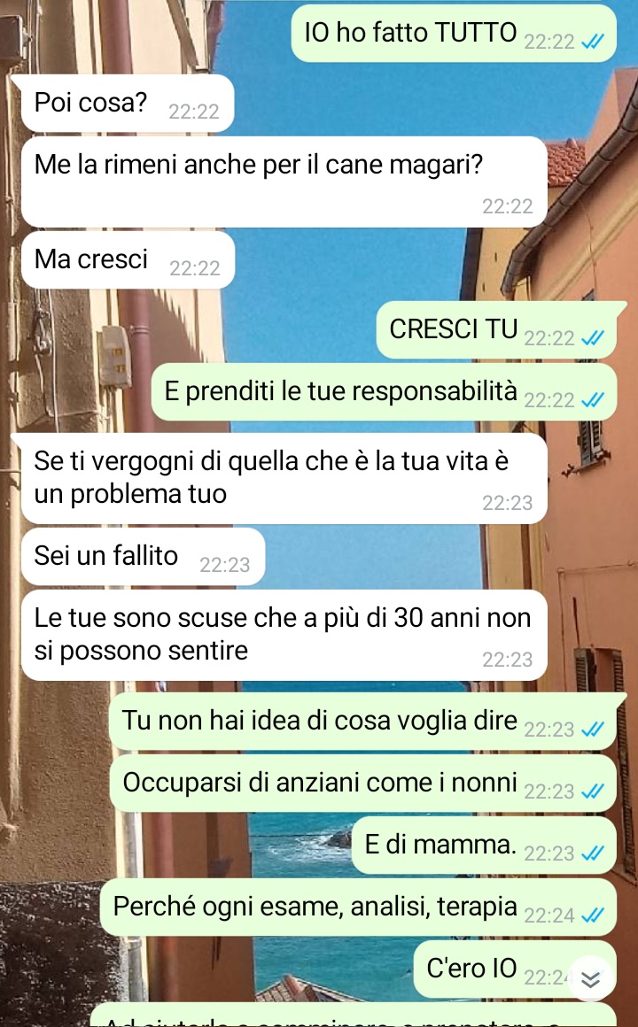Tap ticks on 'Perché ogni esame, analisi, terapia'
The width and height of the screenshot is (638, 1027).
point(592,915)
